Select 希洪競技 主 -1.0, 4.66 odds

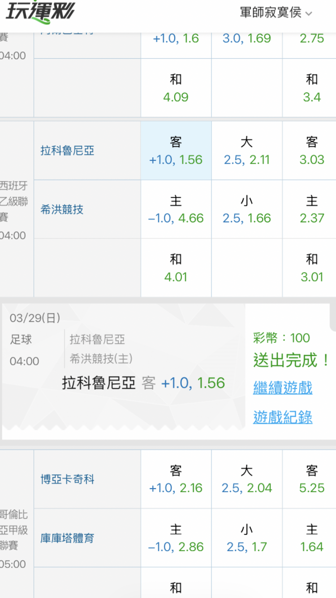click(x=176, y=209)
